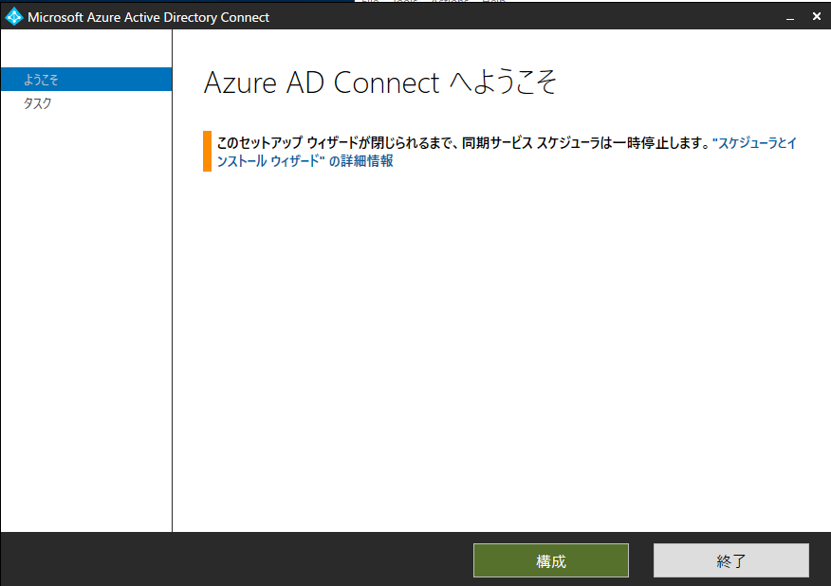Close the Azure AD Connect wizard

click(817, 16)
